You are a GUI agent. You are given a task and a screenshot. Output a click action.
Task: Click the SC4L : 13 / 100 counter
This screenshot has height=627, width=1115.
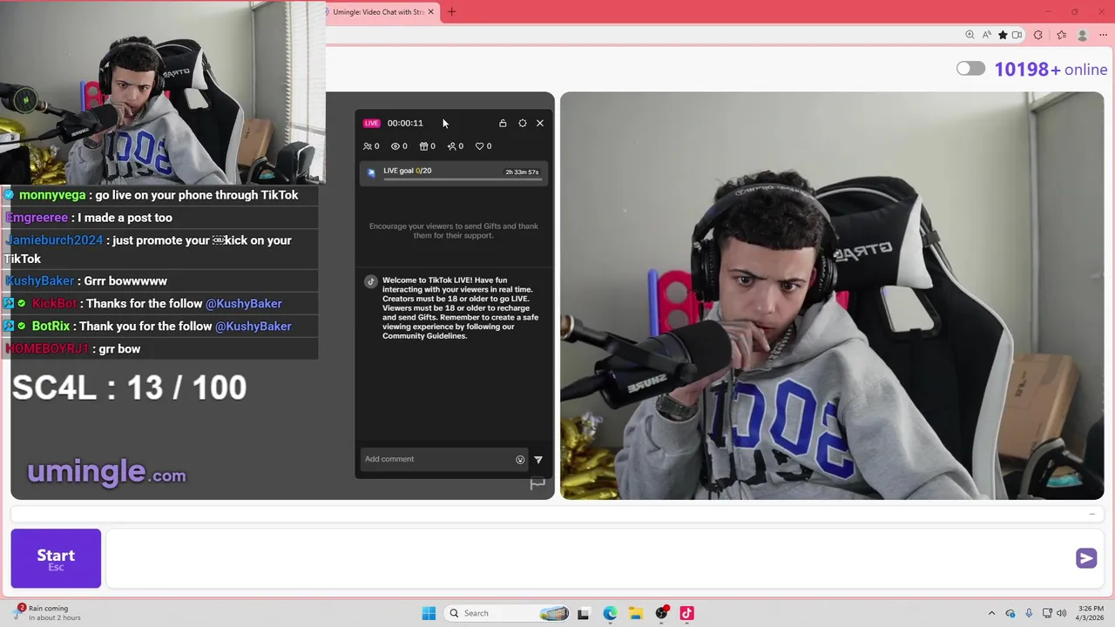129,388
